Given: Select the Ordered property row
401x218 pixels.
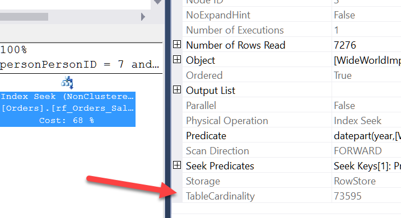Looking at the screenshot, I should pos(292,75).
